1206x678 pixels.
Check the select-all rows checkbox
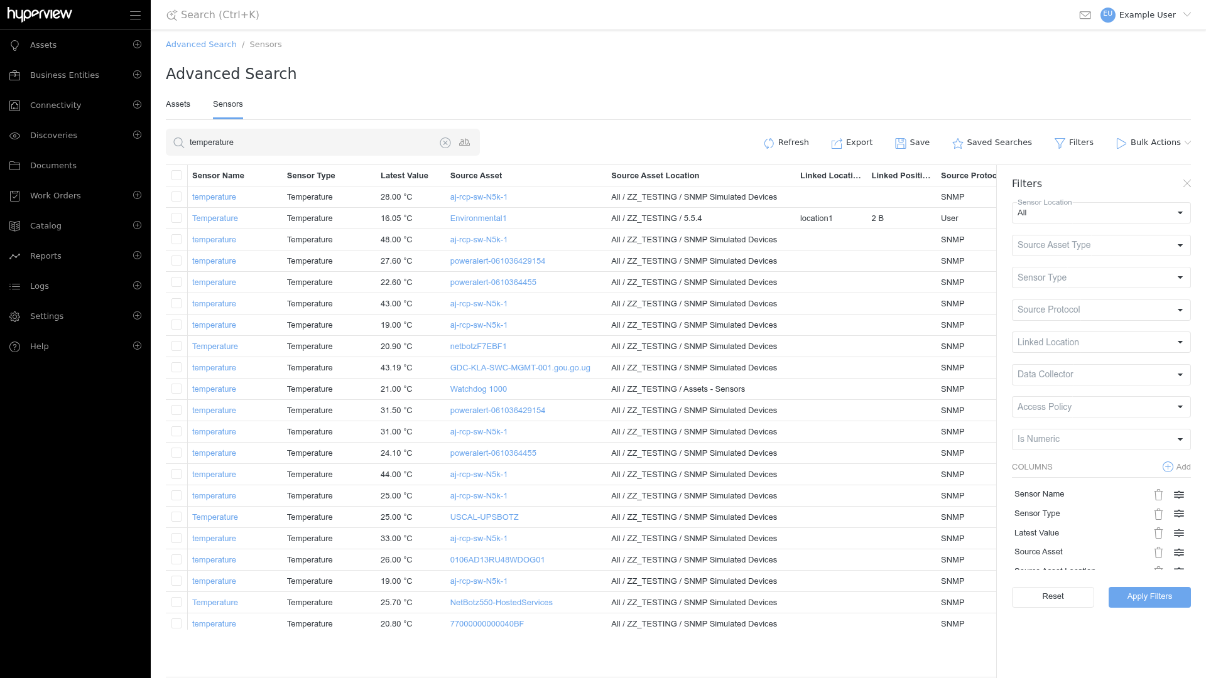(x=177, y=176)
